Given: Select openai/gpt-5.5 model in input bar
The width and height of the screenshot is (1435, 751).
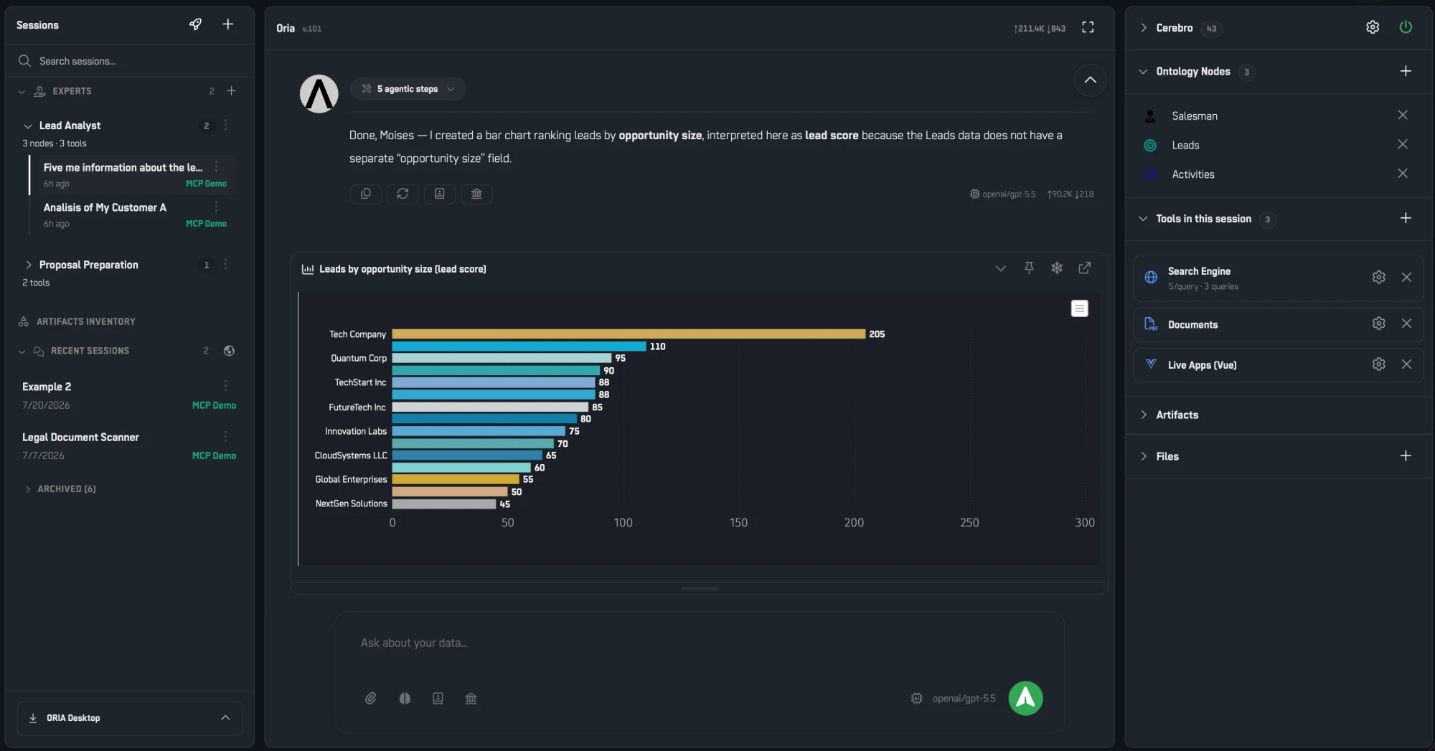Looking at the screenshot, I should 954,698.
